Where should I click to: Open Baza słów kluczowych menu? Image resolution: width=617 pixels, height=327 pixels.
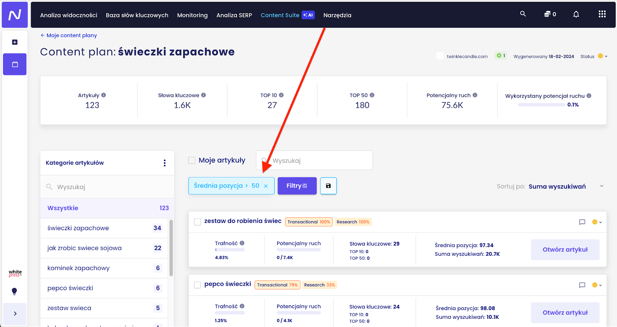click(137, 15)
